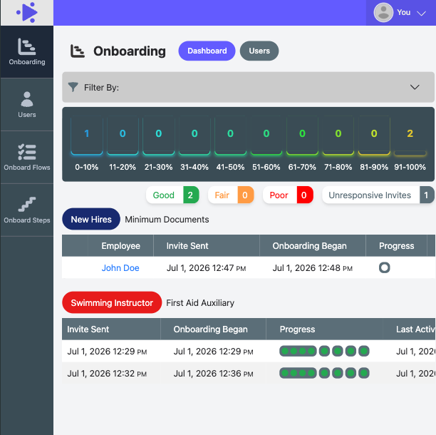Viewport: 436px width, 435px height.
Task: Expand the Filter By panel chevron
Action: [x=415, y=87]
